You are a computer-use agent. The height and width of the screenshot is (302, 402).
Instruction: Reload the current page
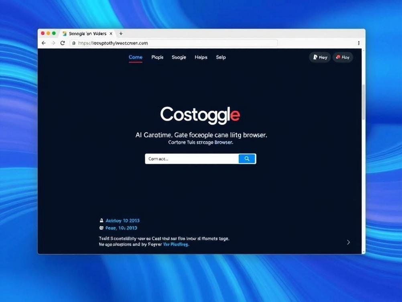[x=63, y=43]
